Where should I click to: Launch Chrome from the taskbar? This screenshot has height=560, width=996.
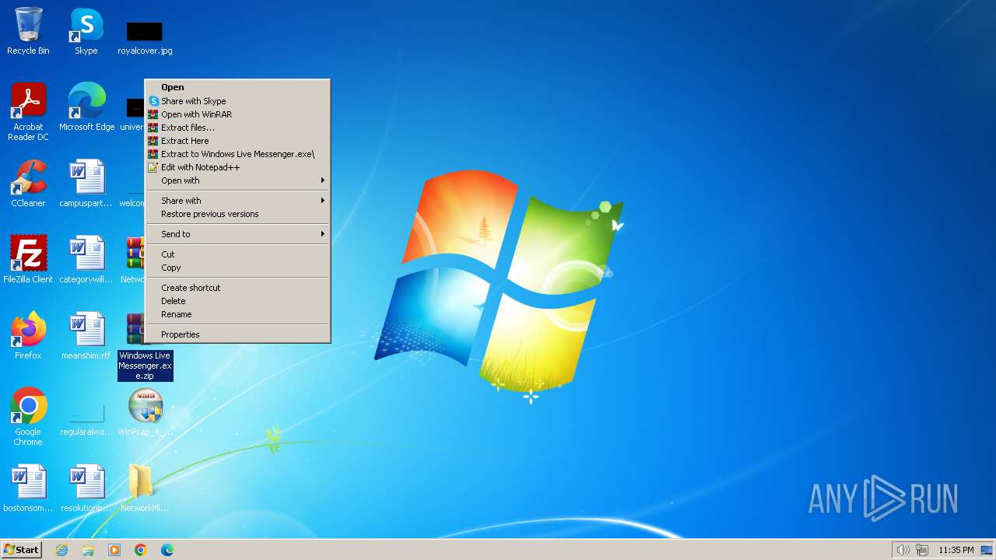tap(141, 550)
